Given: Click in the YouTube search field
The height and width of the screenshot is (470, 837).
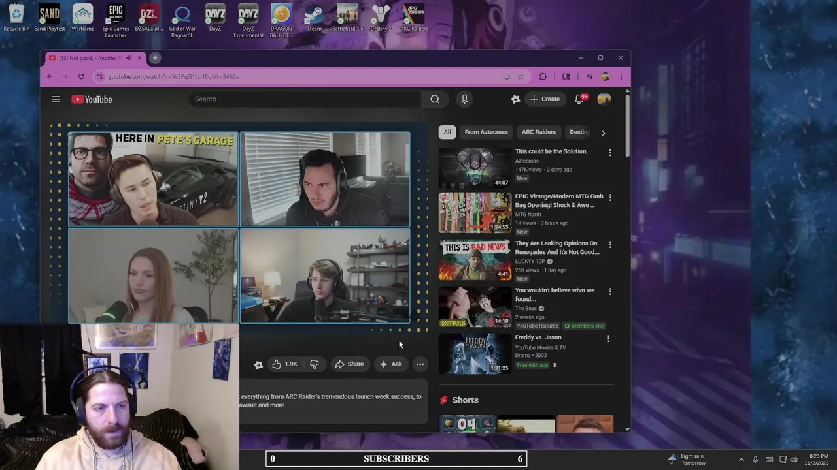Looking at the screenshot, I should click(x=305, y=99).
